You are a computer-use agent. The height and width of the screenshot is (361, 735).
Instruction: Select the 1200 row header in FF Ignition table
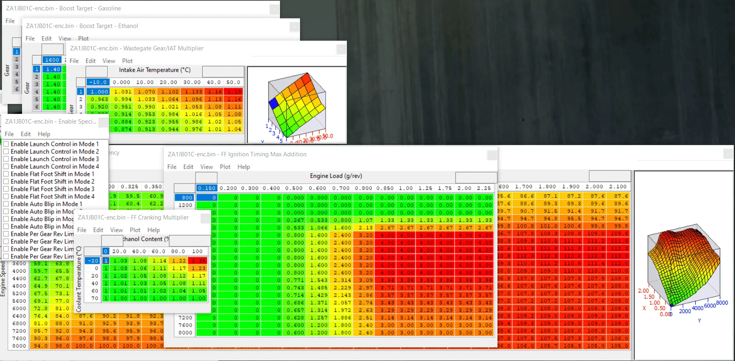(x=185, y=205)
